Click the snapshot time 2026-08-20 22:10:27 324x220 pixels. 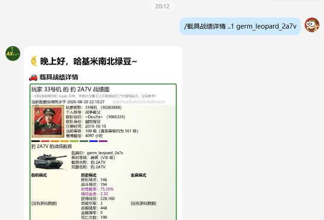coord(86,102)
